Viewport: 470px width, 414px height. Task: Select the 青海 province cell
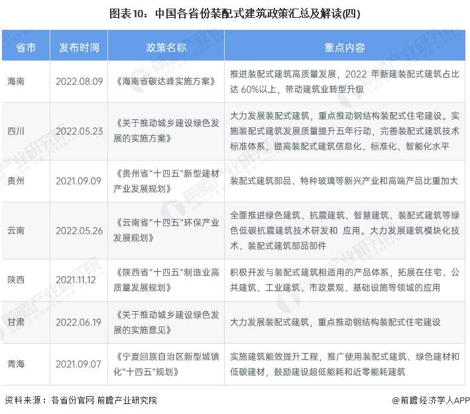pos(17,364)
